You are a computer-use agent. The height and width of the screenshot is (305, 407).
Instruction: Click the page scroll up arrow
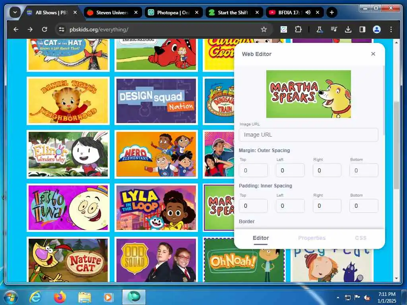pos(396,42)
